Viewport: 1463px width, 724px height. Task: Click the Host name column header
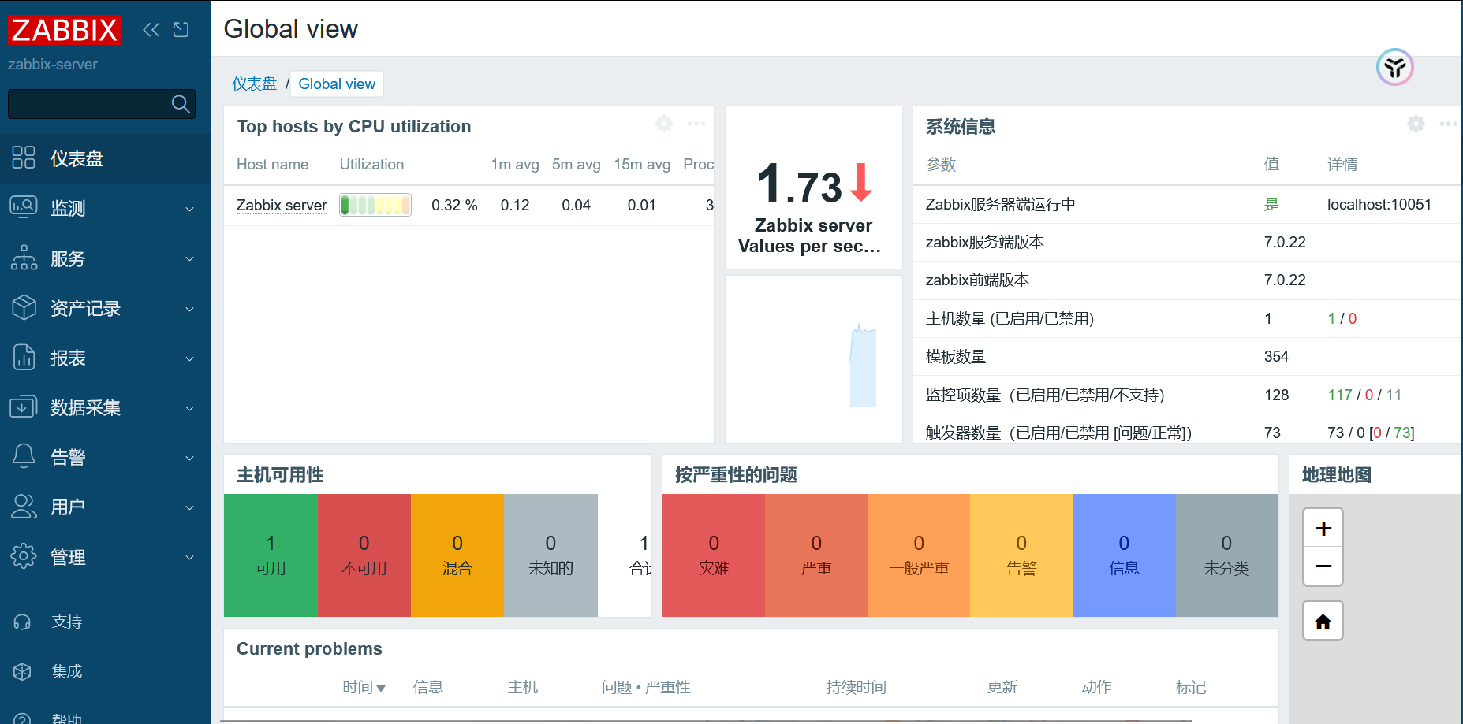point(272,164)
